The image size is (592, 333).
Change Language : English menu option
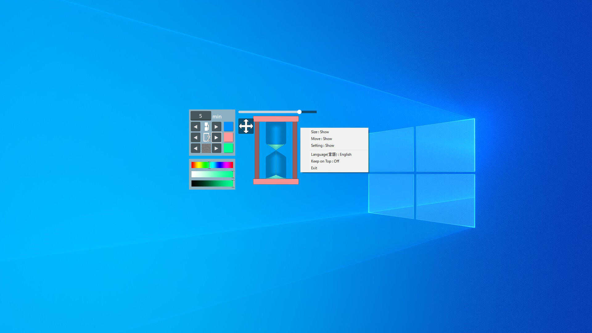334,154
